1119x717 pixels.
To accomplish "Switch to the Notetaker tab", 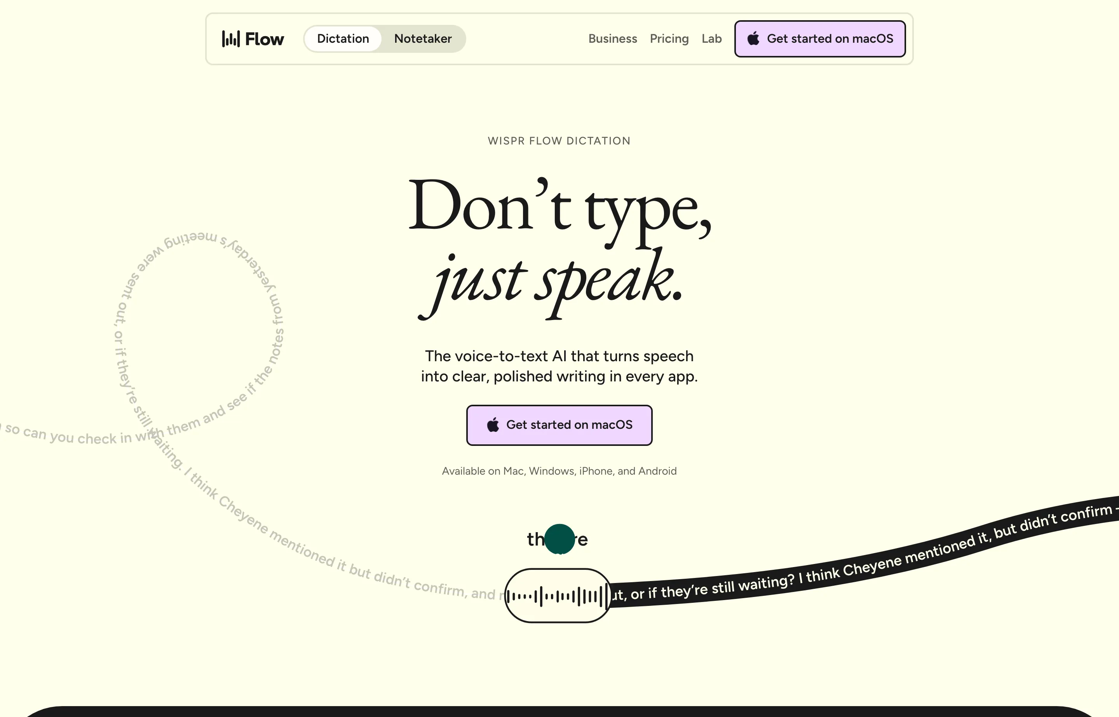I will tap(423, 38).
